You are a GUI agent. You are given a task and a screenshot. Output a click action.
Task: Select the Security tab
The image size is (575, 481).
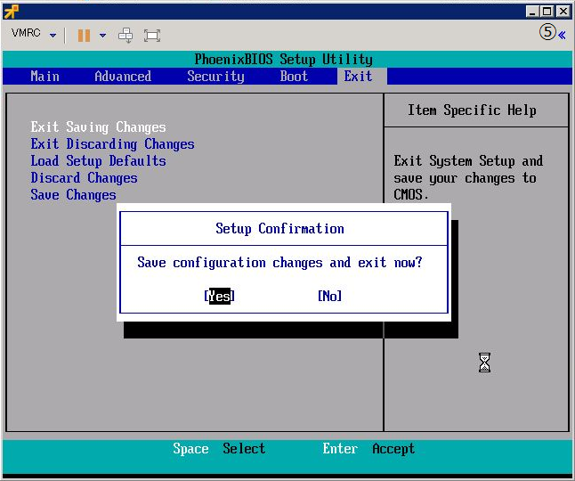tap(215, 77)
